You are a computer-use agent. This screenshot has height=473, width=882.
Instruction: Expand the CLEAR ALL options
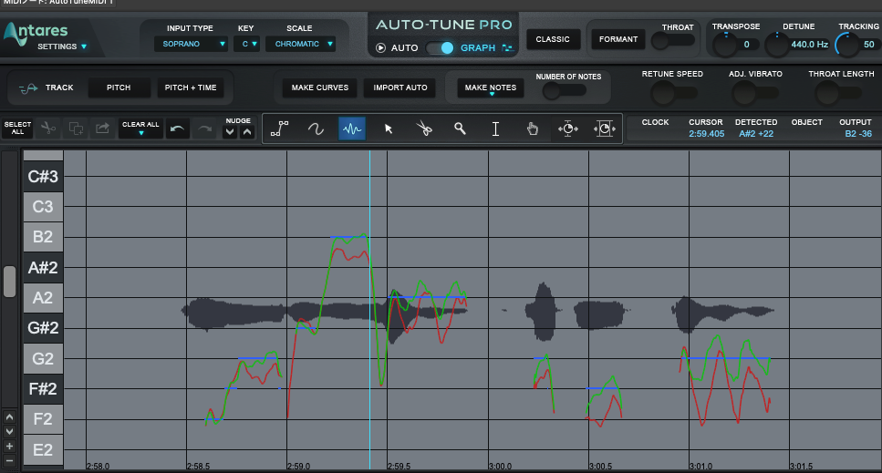coord(140,133)
